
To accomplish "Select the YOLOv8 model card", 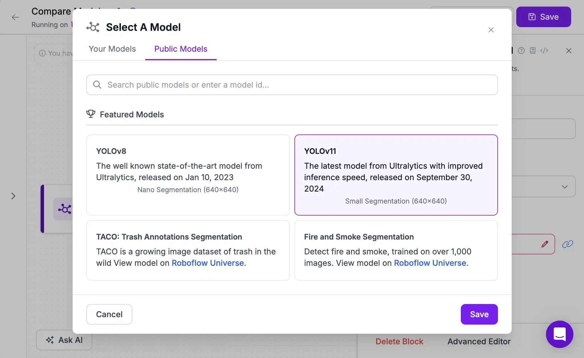I will (188, 175).
